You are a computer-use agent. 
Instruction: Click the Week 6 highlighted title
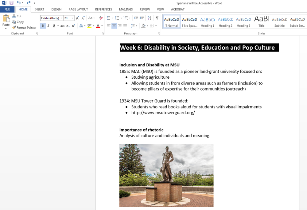coord(199,48)
